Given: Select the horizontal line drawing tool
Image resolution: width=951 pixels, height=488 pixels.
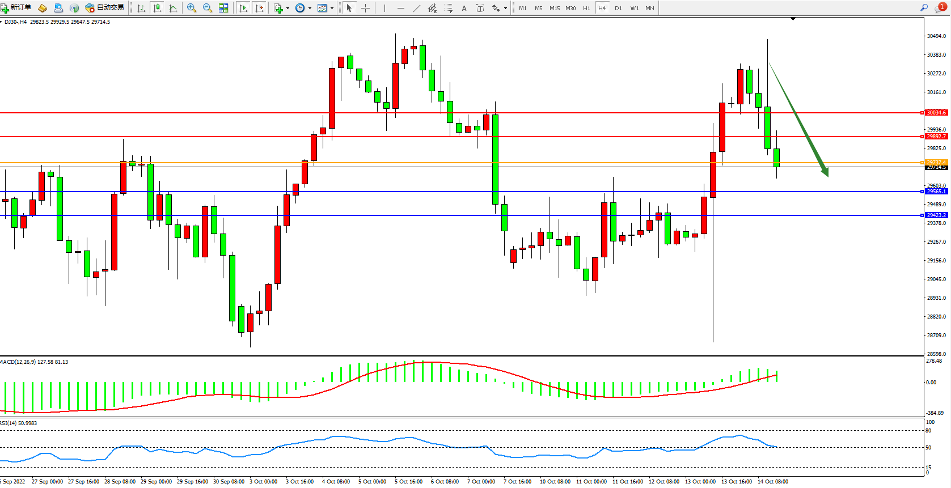Looking at the screenshot, I should pos(401,8).
